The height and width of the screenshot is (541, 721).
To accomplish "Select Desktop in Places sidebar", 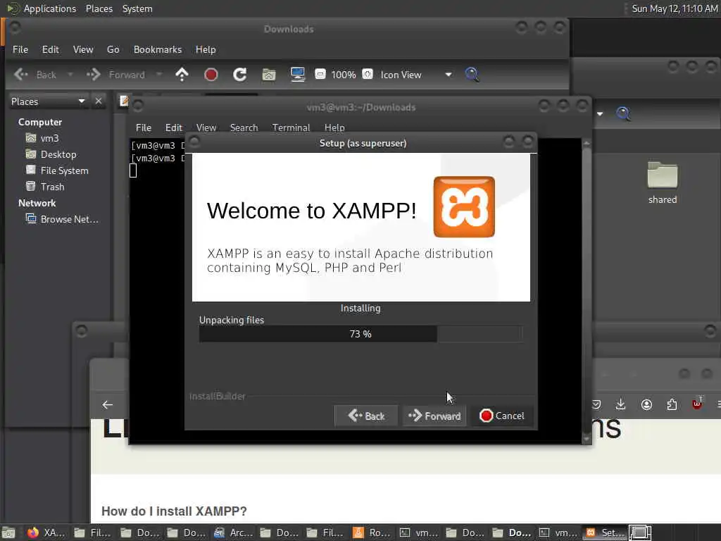I will [58, 154].
